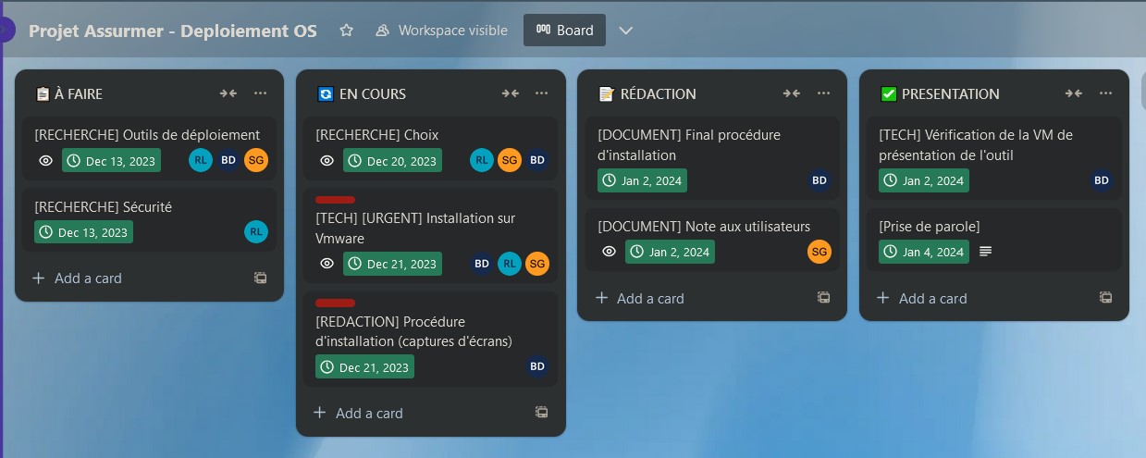Collapse the RÉDACTION list

[792, 93]
